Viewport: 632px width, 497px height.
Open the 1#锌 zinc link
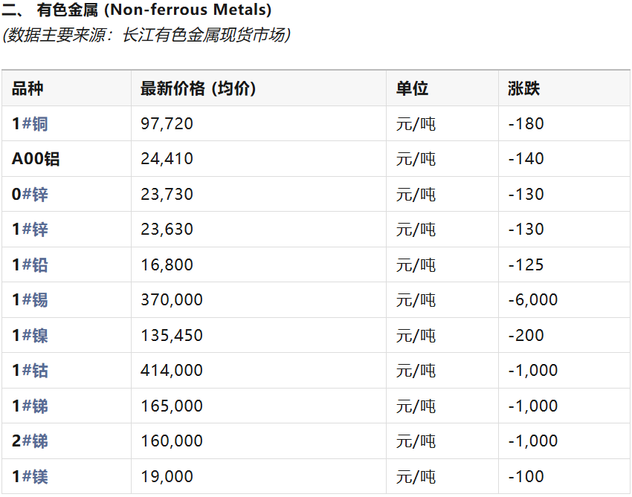[x=30, y=230]
